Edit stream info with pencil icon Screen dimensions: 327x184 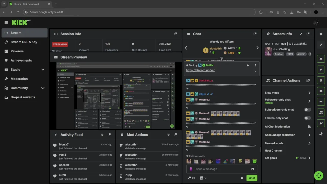(301, 34)
